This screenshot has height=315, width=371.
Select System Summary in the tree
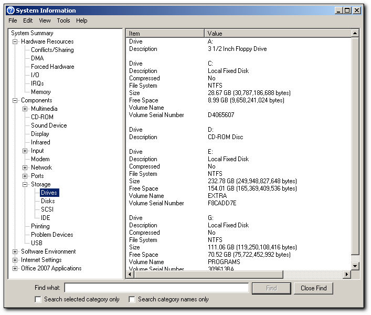pyautogui.click(x=32, y=33)
